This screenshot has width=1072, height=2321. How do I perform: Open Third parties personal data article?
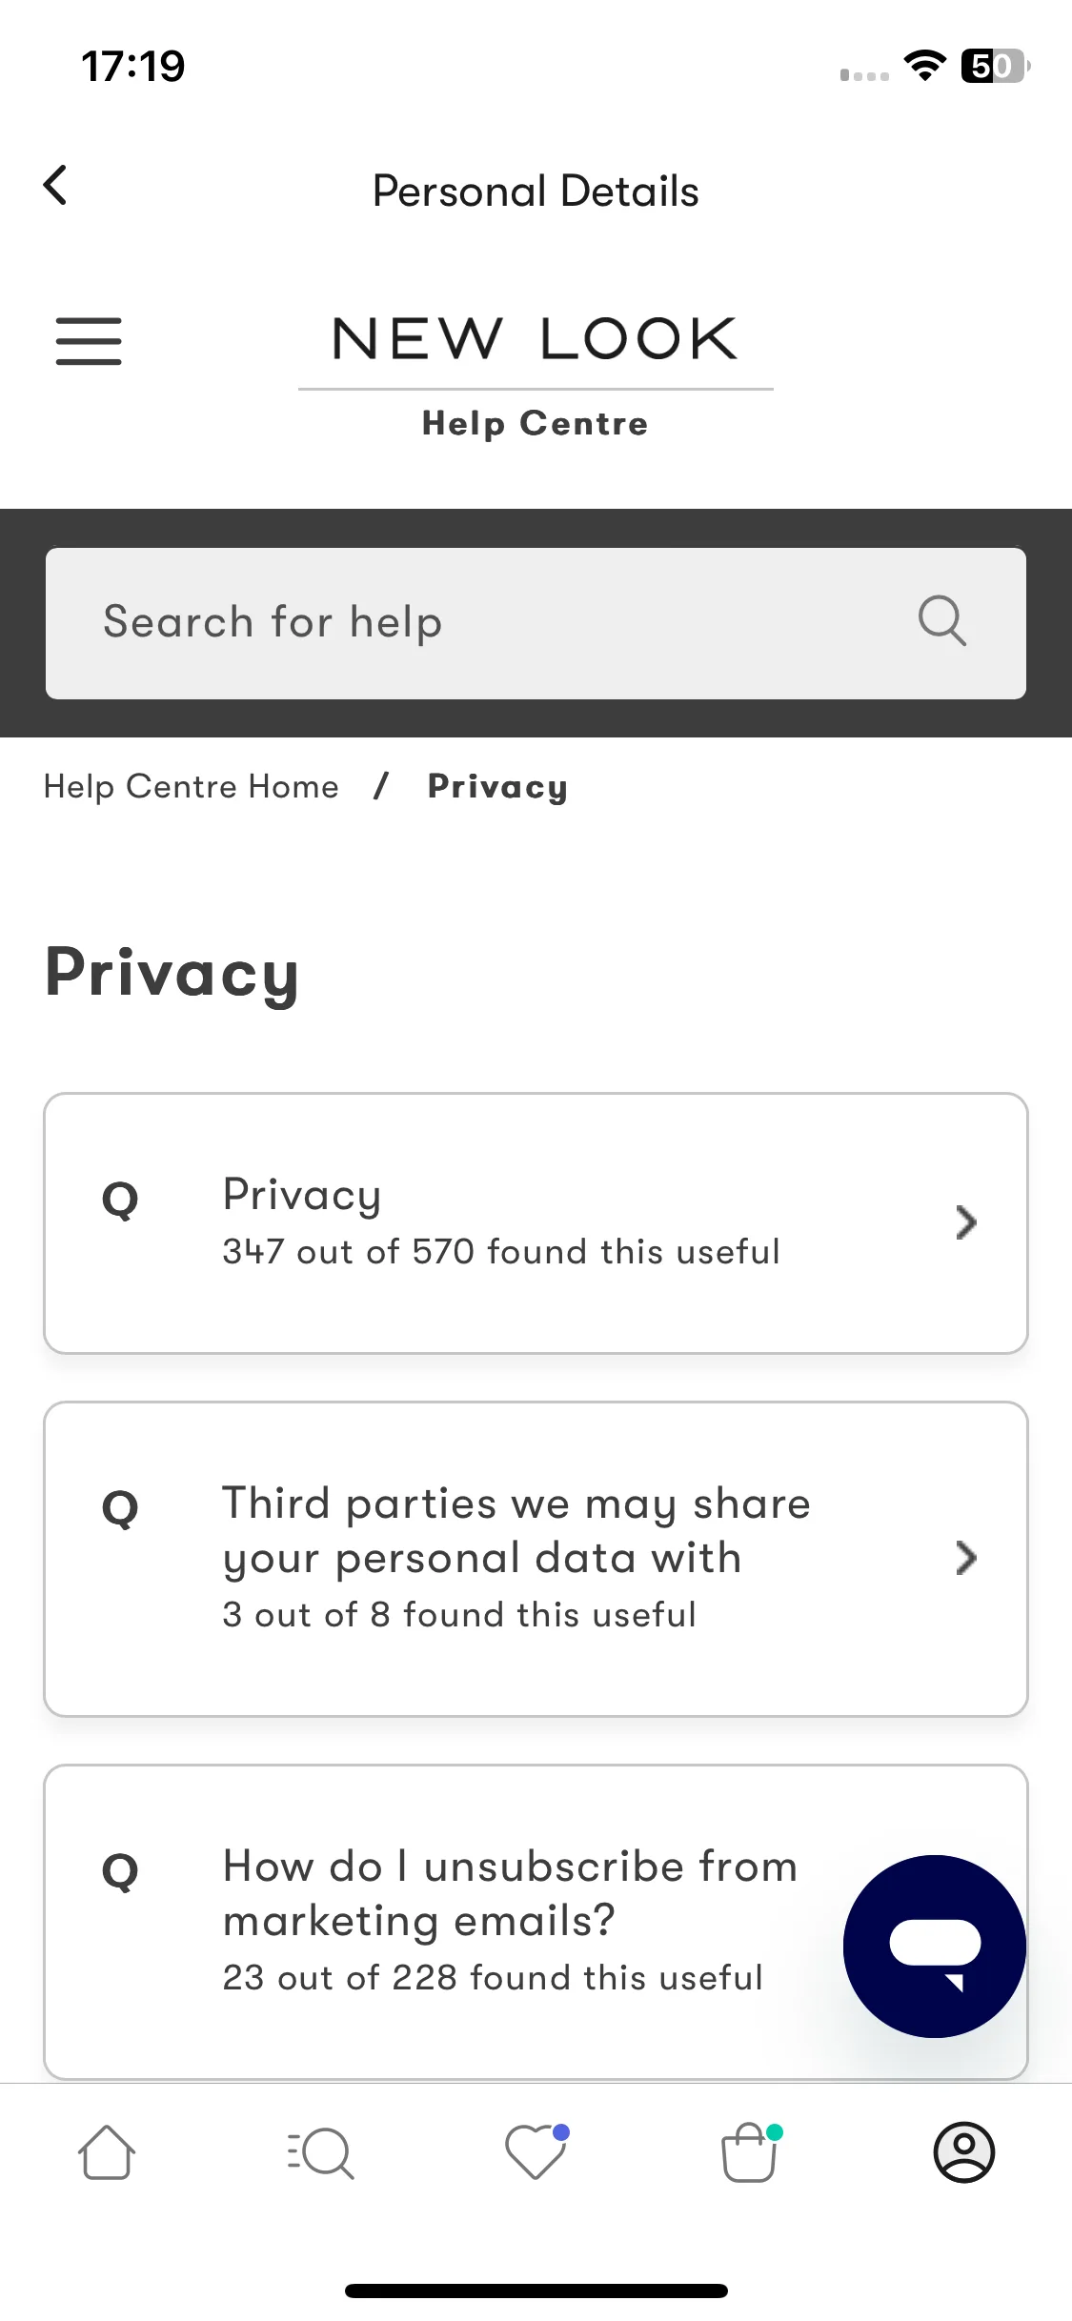tap(536, 1559)
